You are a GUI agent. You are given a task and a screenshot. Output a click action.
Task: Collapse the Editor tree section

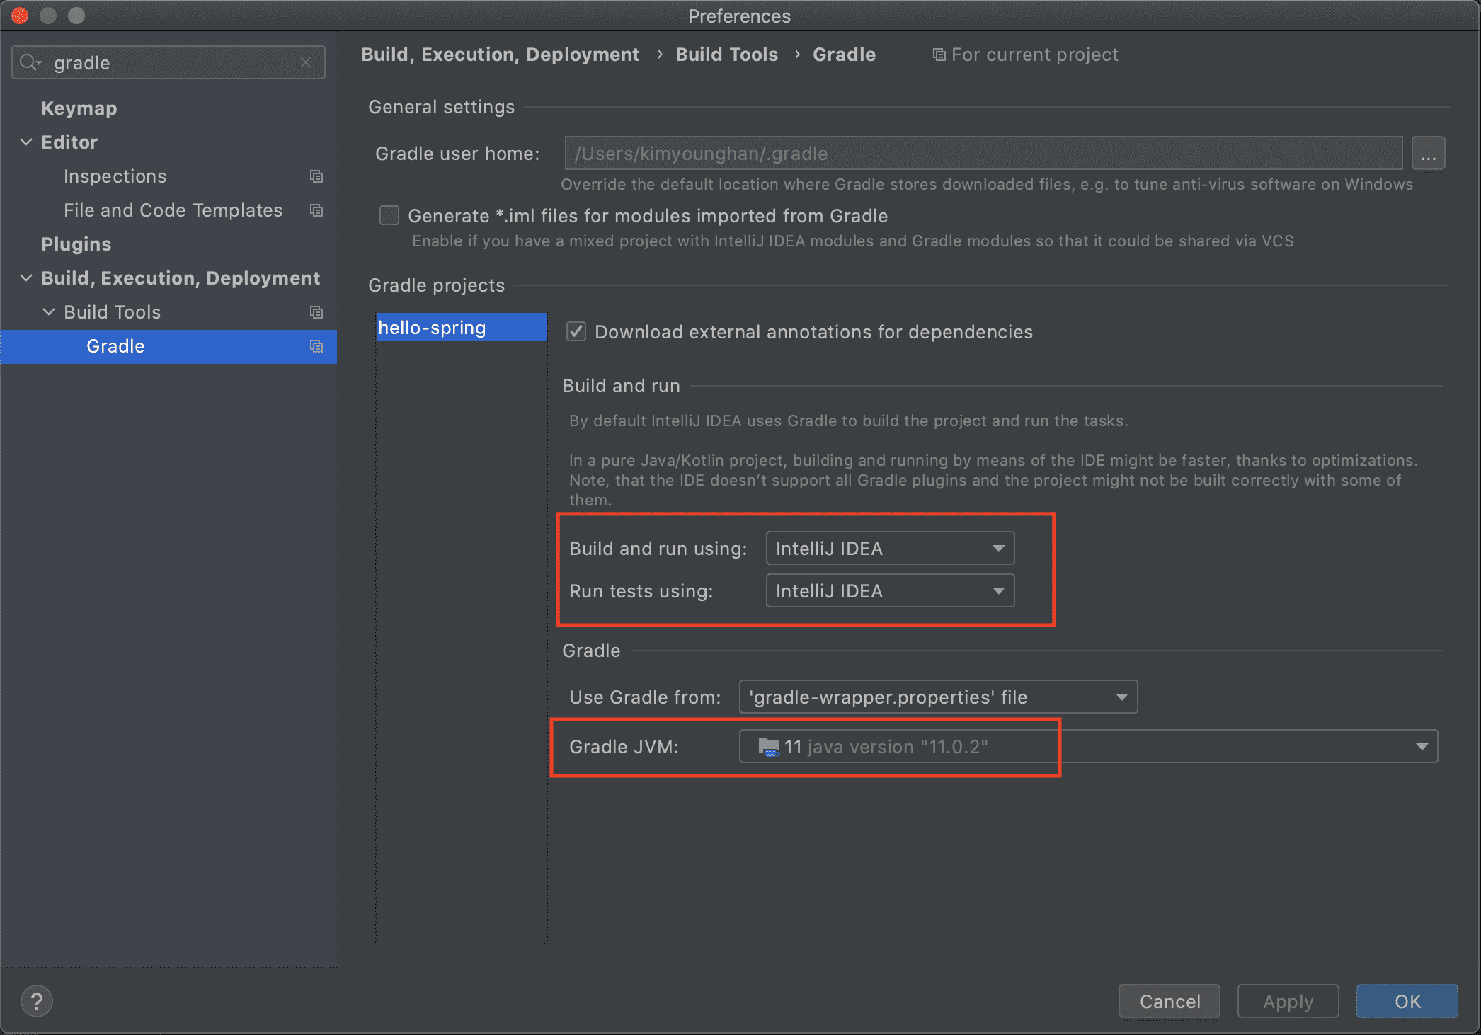tap(26, 142)
